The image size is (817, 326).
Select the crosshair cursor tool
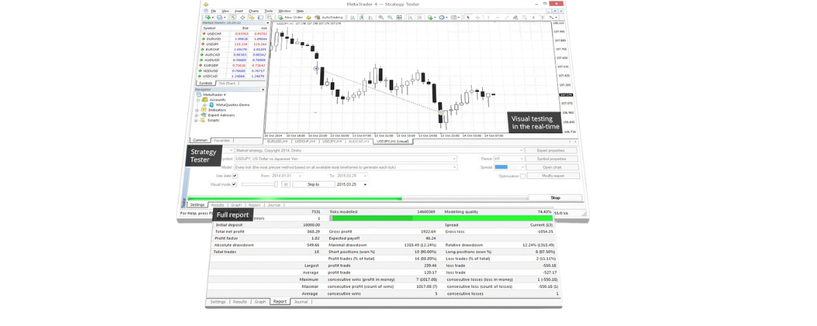477,17
